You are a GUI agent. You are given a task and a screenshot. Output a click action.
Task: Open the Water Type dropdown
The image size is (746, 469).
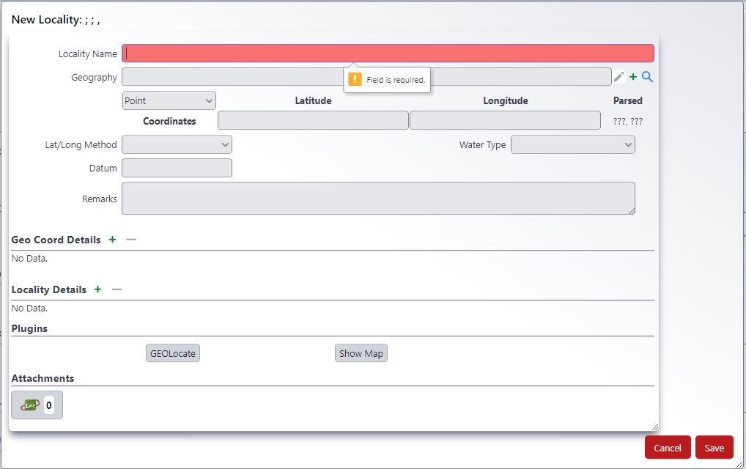click(x=572, y=144)
